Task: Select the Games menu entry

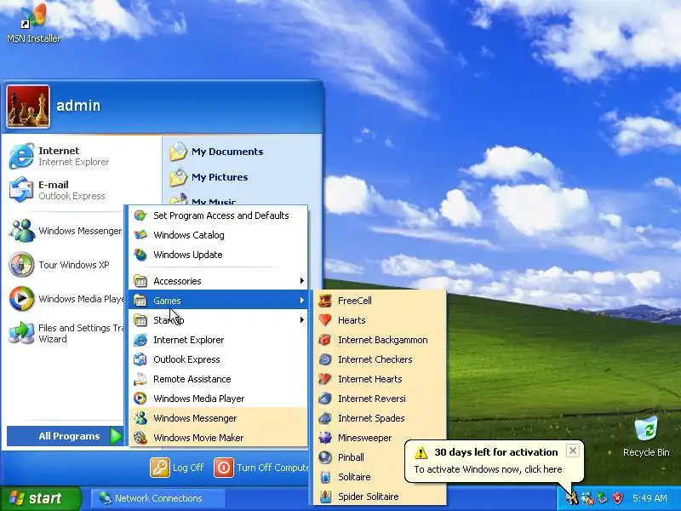Action: coord(218,301)
